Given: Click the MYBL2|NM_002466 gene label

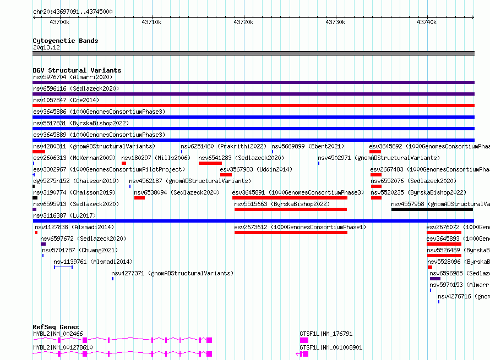Looking at the screenshot, I should [58, 334].
